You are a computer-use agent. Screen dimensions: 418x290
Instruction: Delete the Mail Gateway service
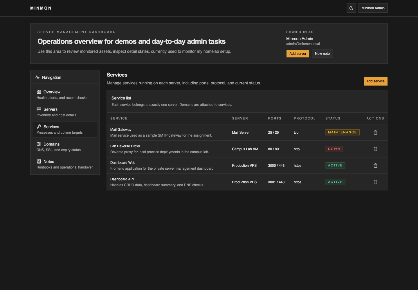(x=375, y=132)
